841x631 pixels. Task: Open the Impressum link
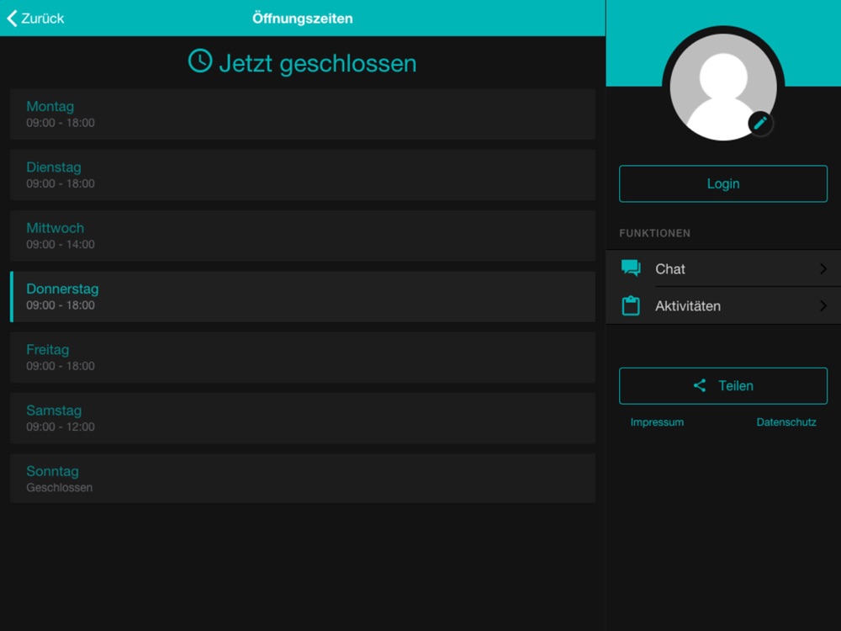pyautogui.click(x=657, y=422)
